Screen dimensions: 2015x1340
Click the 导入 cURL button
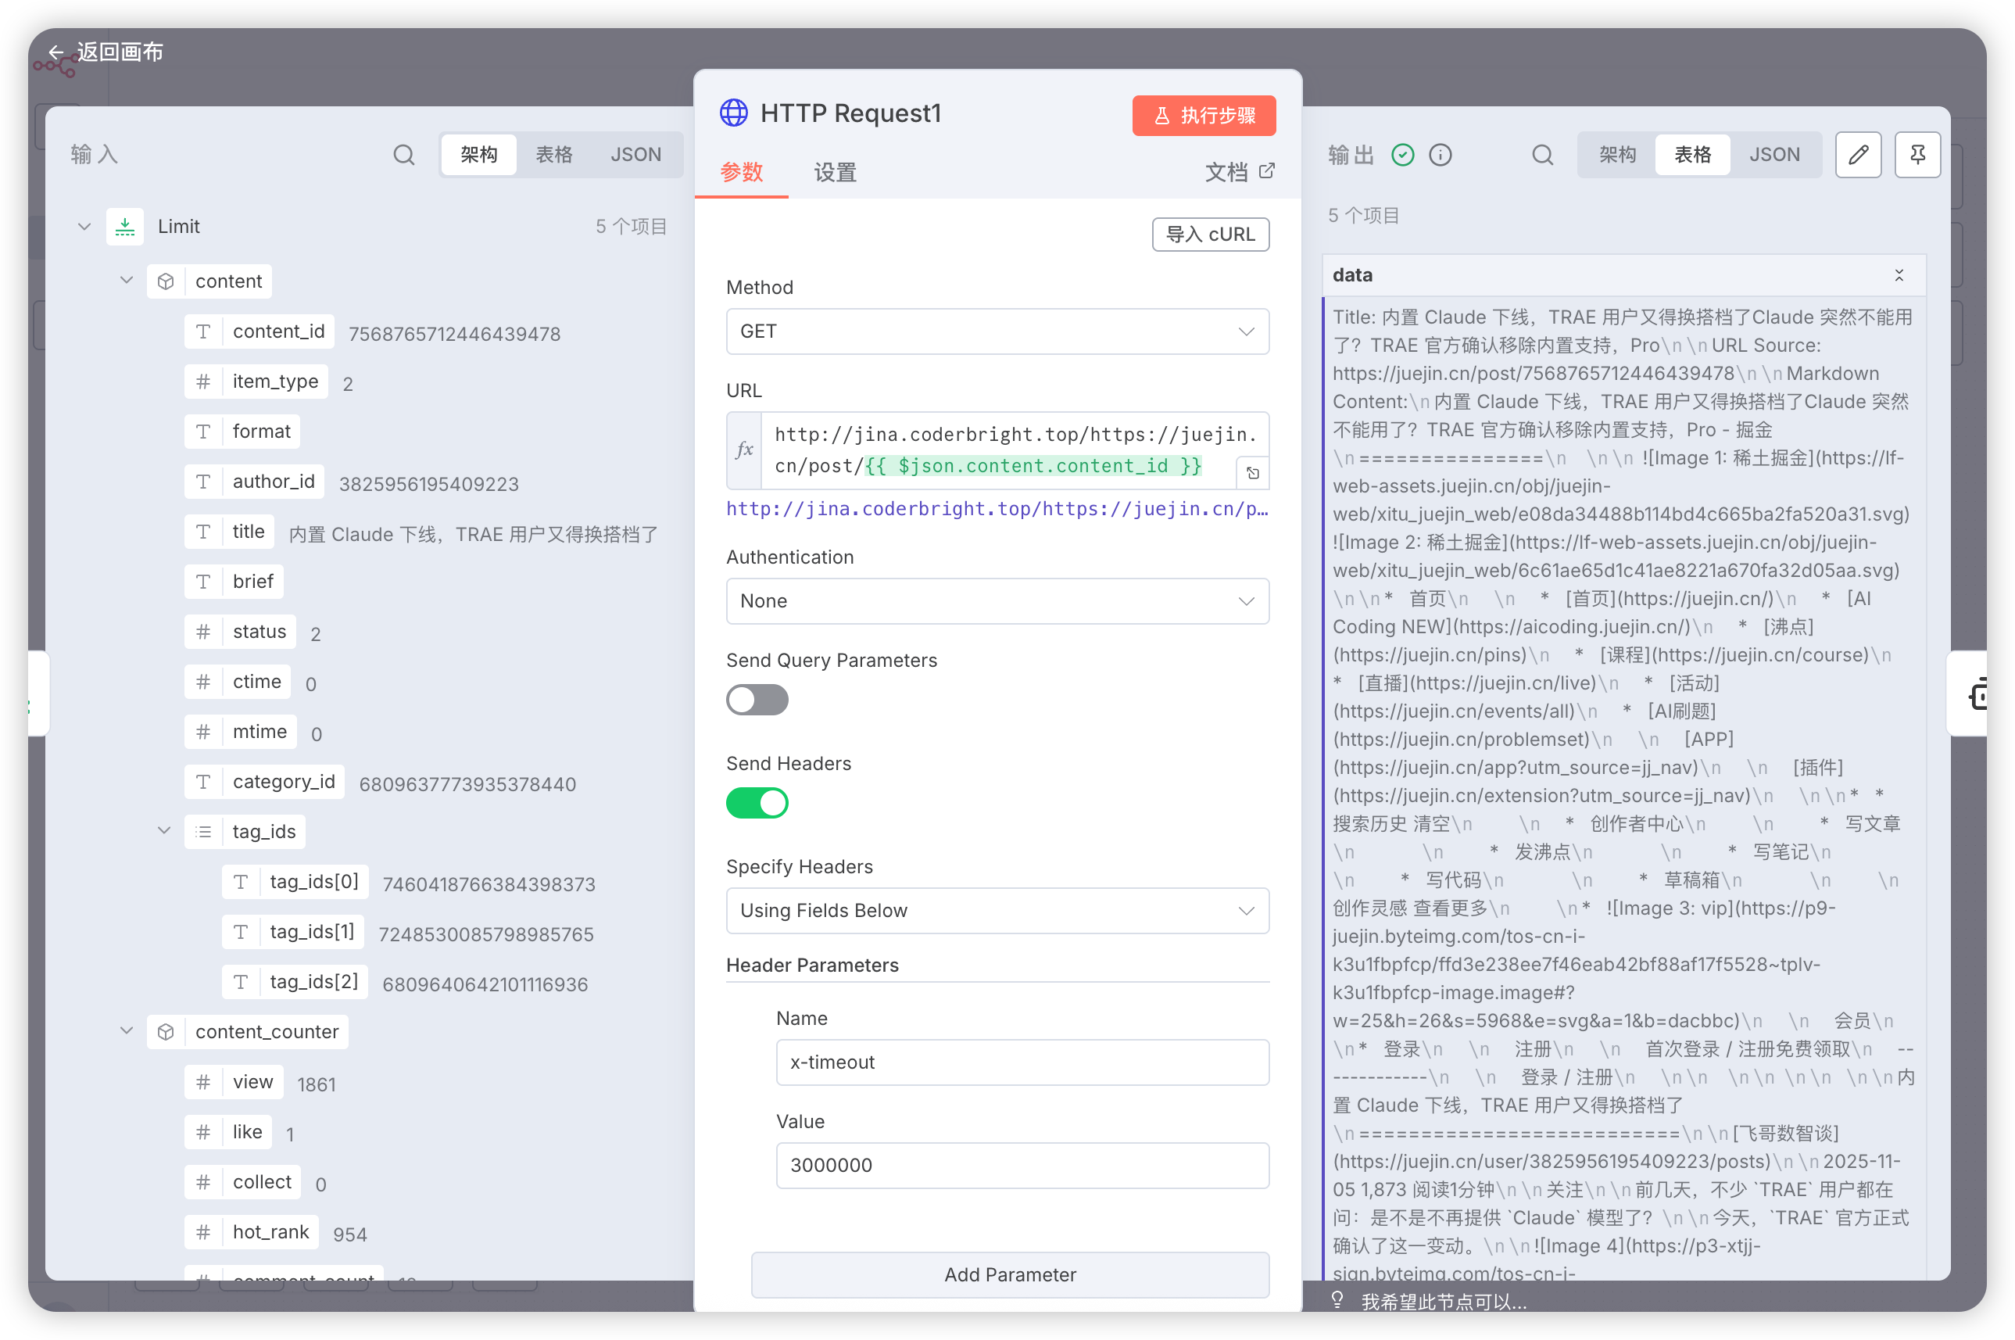(1211, 235)
